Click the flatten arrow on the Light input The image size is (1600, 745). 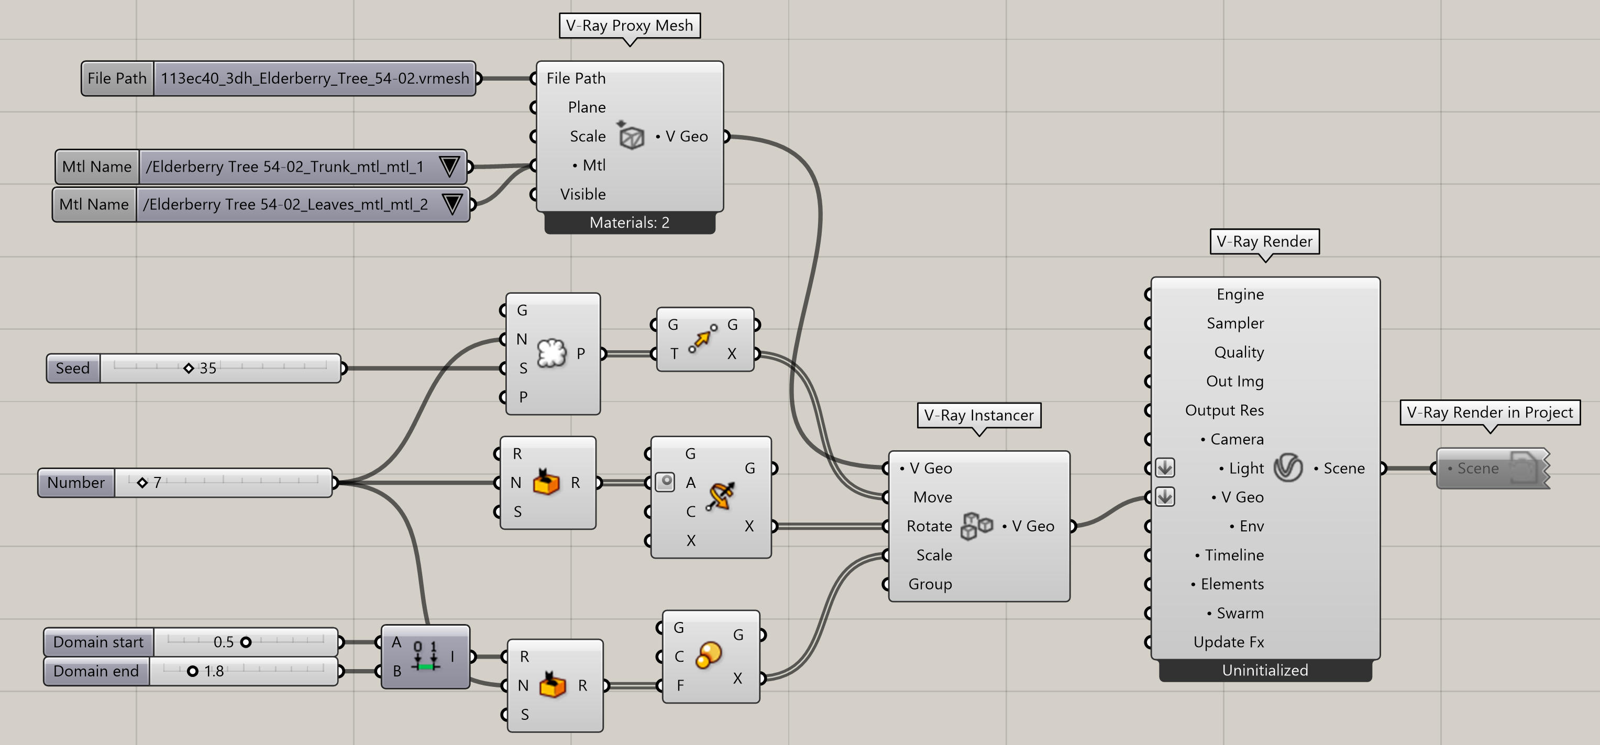click(1165, 468)
